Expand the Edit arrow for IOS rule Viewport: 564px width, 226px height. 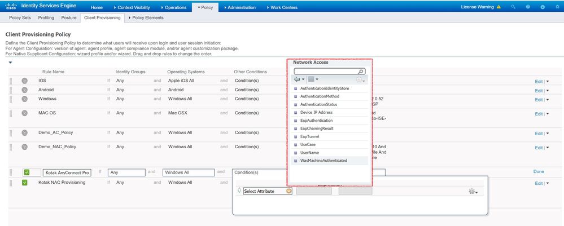pos(548,82)
